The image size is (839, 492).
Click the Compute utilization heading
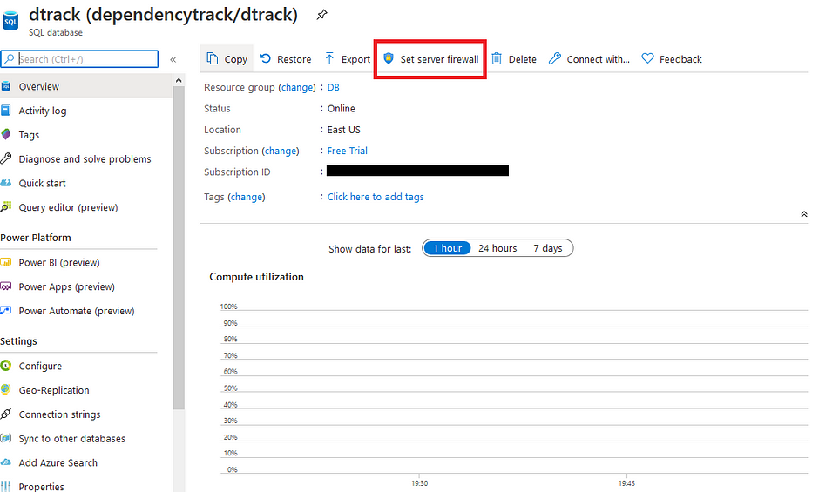(x=256, y=277)
